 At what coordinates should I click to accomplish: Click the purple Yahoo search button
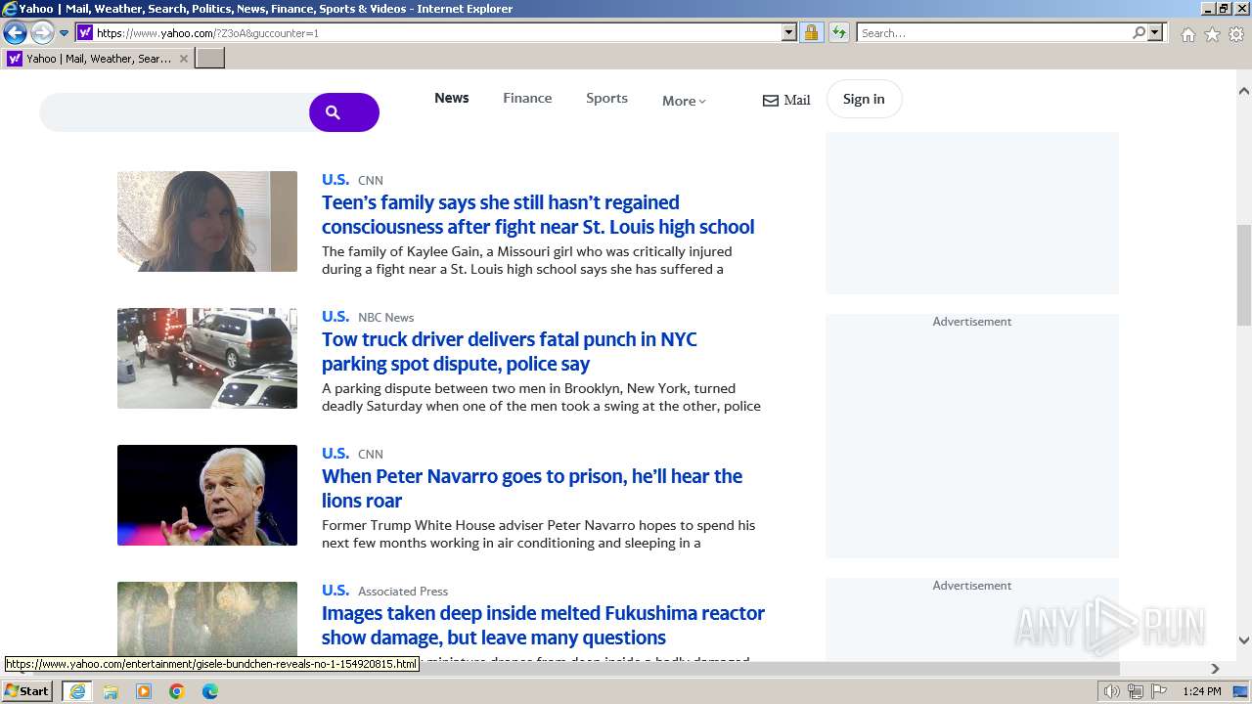click(x=344, y=112)
